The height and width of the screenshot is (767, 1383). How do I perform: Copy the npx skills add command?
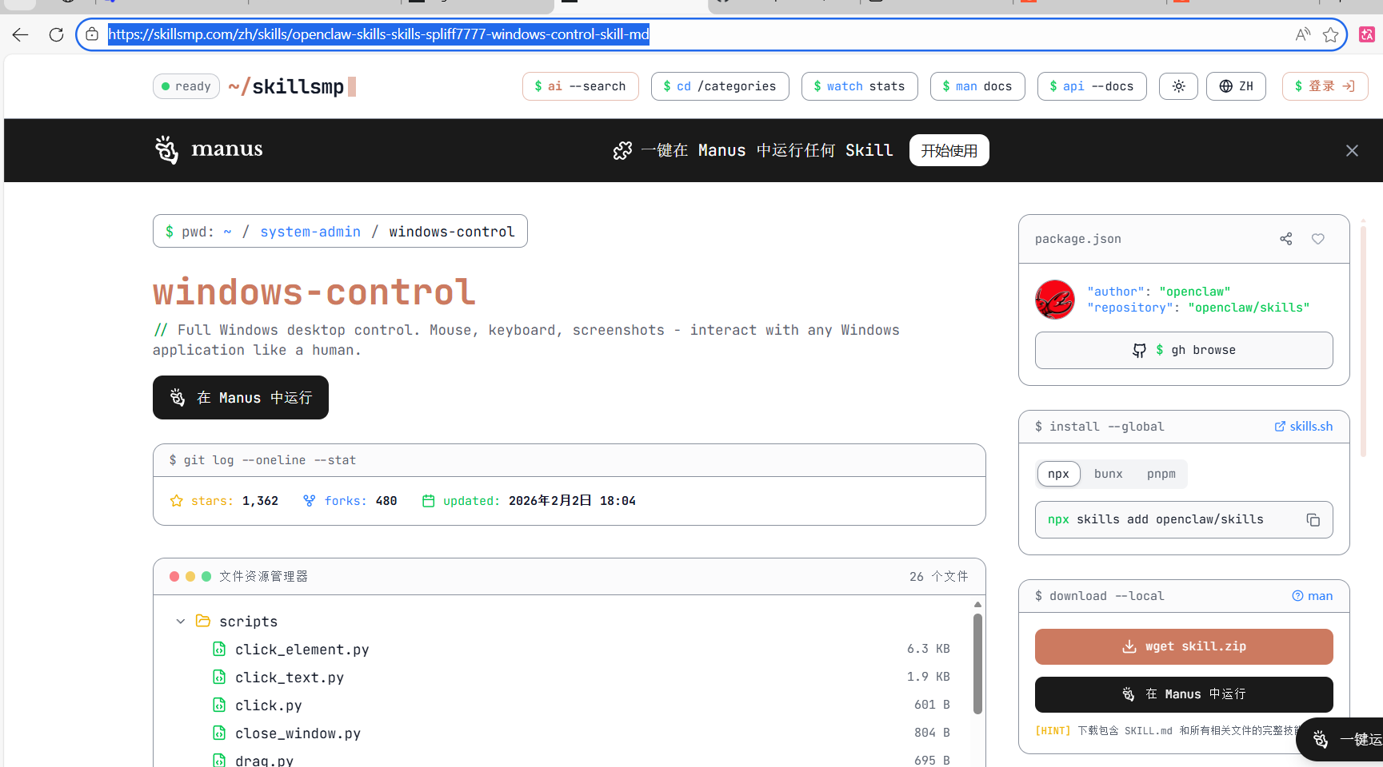point(1313,520)
